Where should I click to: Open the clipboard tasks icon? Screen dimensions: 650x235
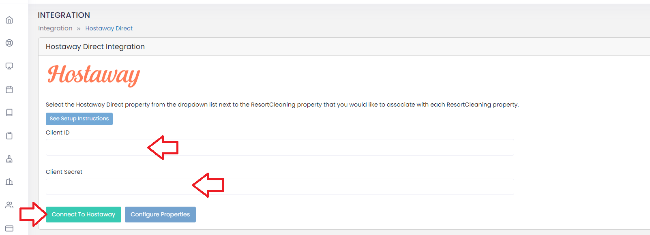point(9,135)
